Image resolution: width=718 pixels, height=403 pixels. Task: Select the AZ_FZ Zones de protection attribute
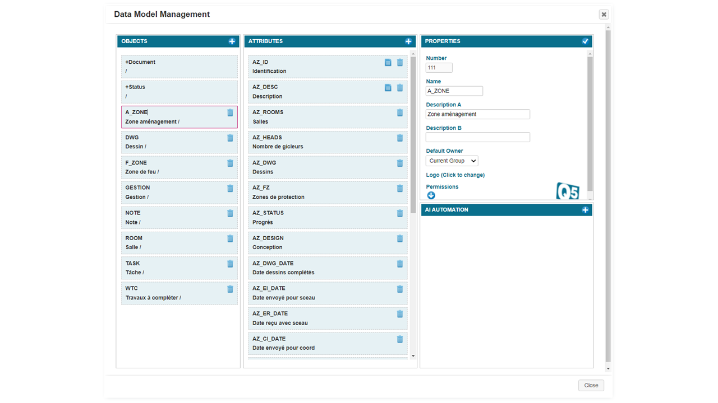click(328, 193)
